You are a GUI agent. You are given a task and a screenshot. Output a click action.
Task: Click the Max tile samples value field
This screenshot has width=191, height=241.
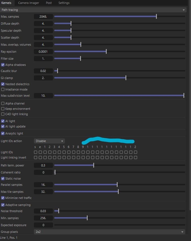point(43,192)
